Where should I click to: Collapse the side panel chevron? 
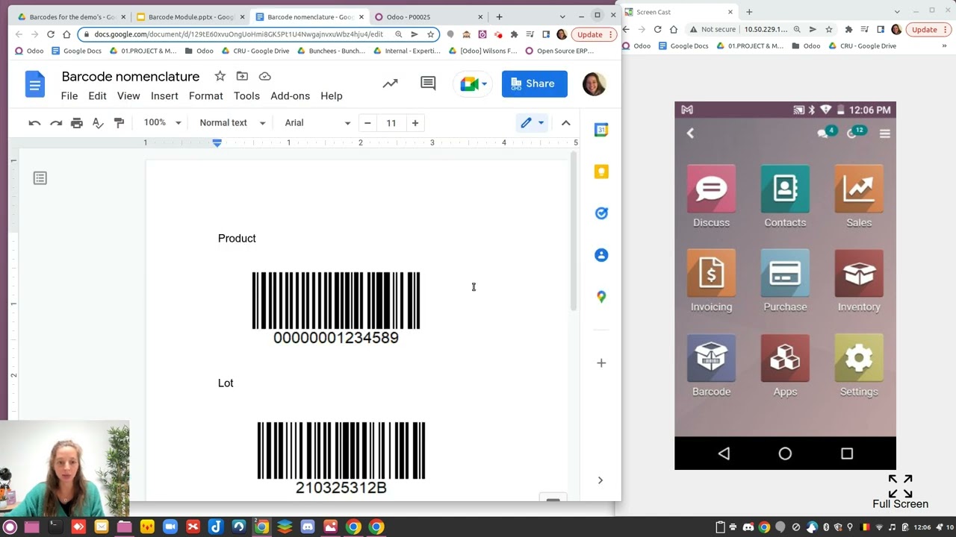(600, 480)
